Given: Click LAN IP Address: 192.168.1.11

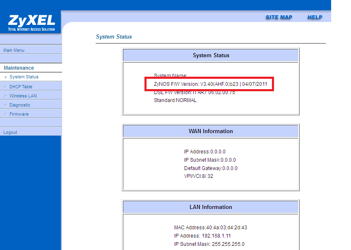Looking at the screenshot, I should point(202,236).
